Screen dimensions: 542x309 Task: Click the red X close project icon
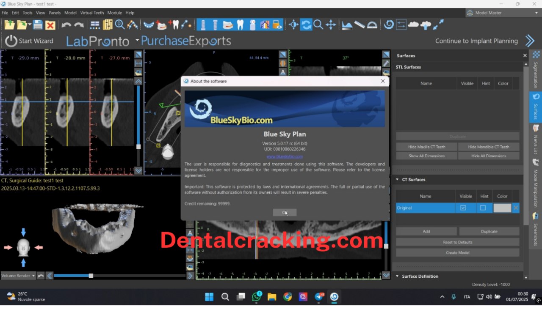[50, 25]
